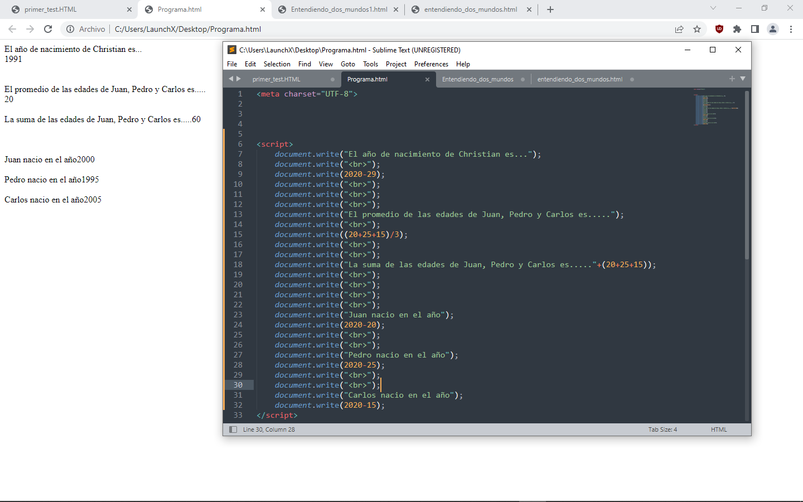Viewport: 803px width, 502px height.
Task: Close the Programa.html browser tab
Action: pyautogui.click(x=263, y=9)
